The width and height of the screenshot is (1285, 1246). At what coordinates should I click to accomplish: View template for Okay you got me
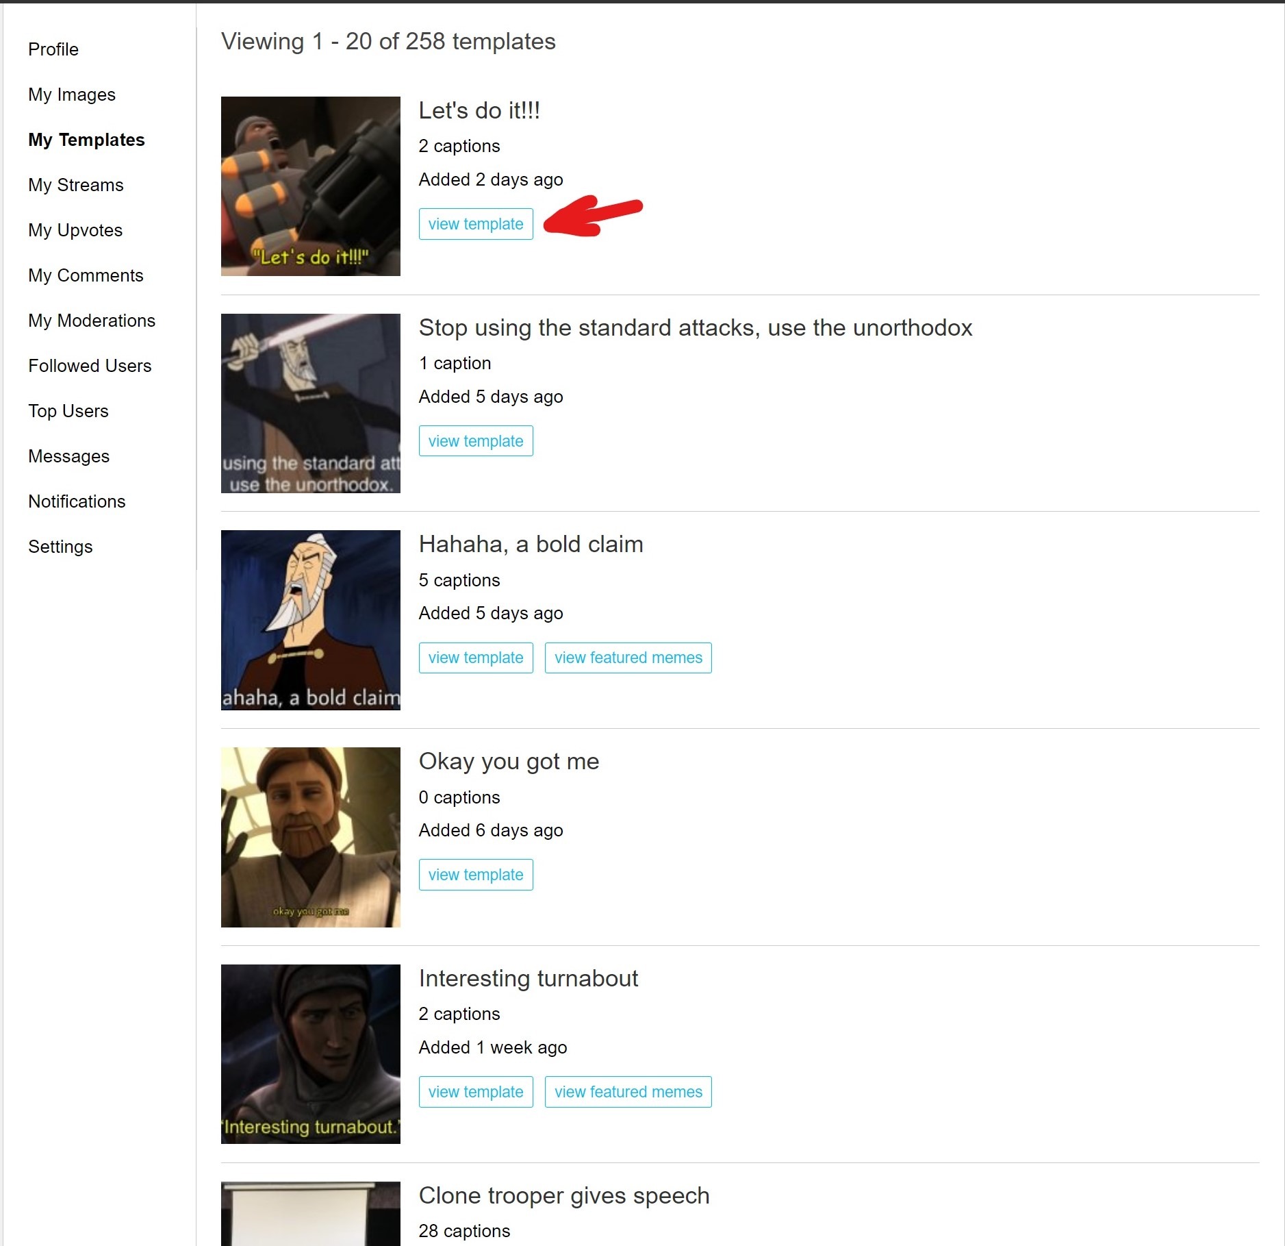pyautogui.click(x=476, y=875)
